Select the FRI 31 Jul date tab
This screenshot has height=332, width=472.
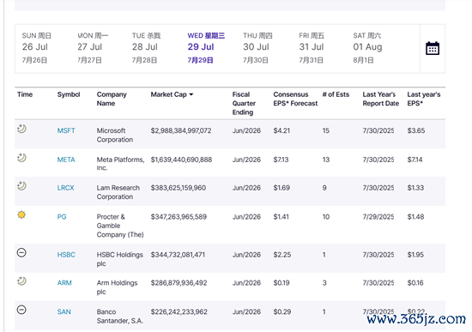[312, 47]
